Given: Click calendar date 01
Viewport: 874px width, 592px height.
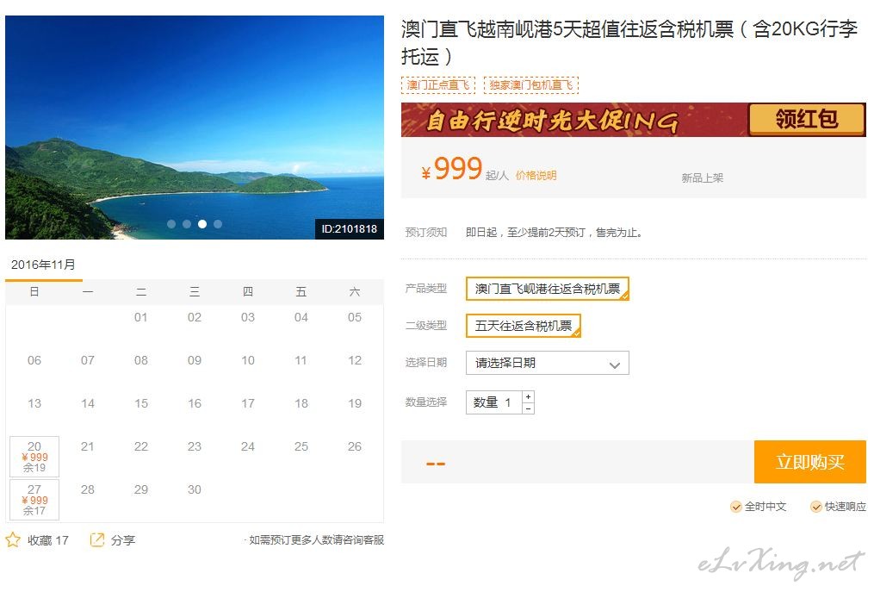Looking at the screenshot, I should (x=141, y=317).
